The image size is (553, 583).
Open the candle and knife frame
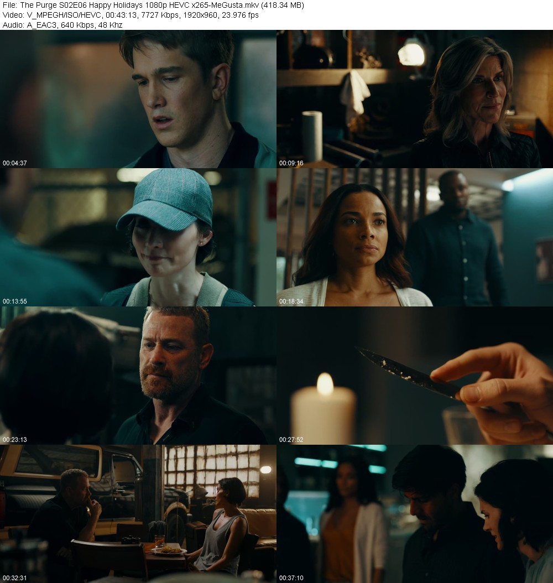(x=415, y=376)
